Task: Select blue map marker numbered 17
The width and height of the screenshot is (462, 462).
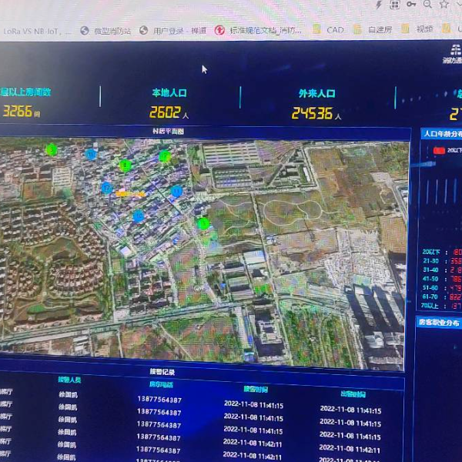Action: pyautogui.click(x=107, y=188)
